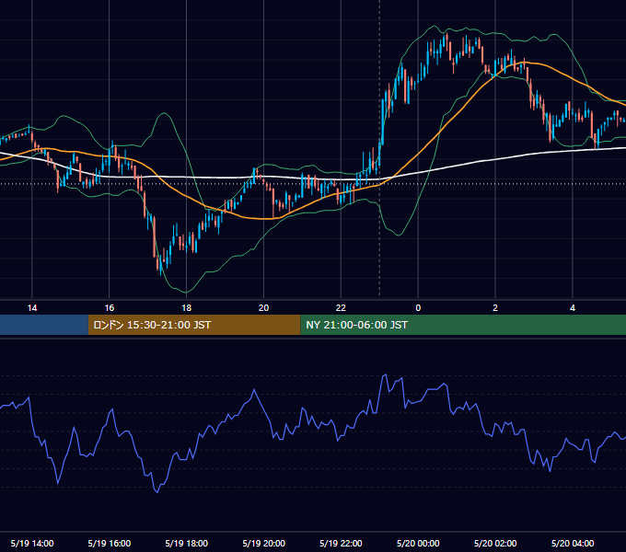Click the 22 hour label on price chart axis
Screen dimensions: 626x552
(341, 308)
